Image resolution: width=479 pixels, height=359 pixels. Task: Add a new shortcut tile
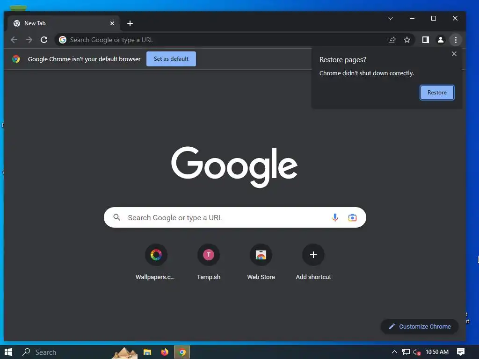tap(313, 262)
